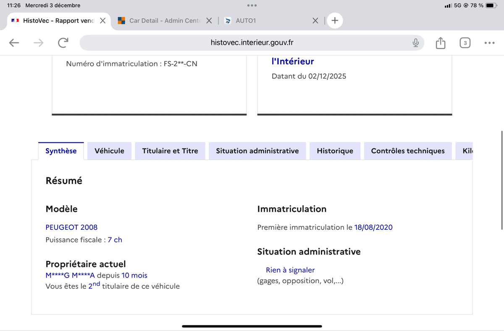Select the Titulaire et Titre tab
Viewport: 504px width, 331px height.
pyautogui.click(x=170, y=151)
